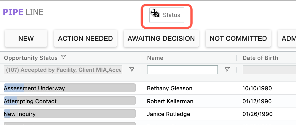
Task: Click the Assessment Underway progress bar
Action: point(69,88)
